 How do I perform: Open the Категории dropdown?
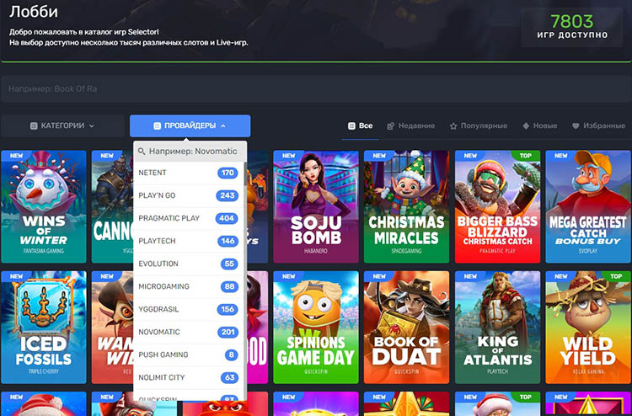pos(62,126)
